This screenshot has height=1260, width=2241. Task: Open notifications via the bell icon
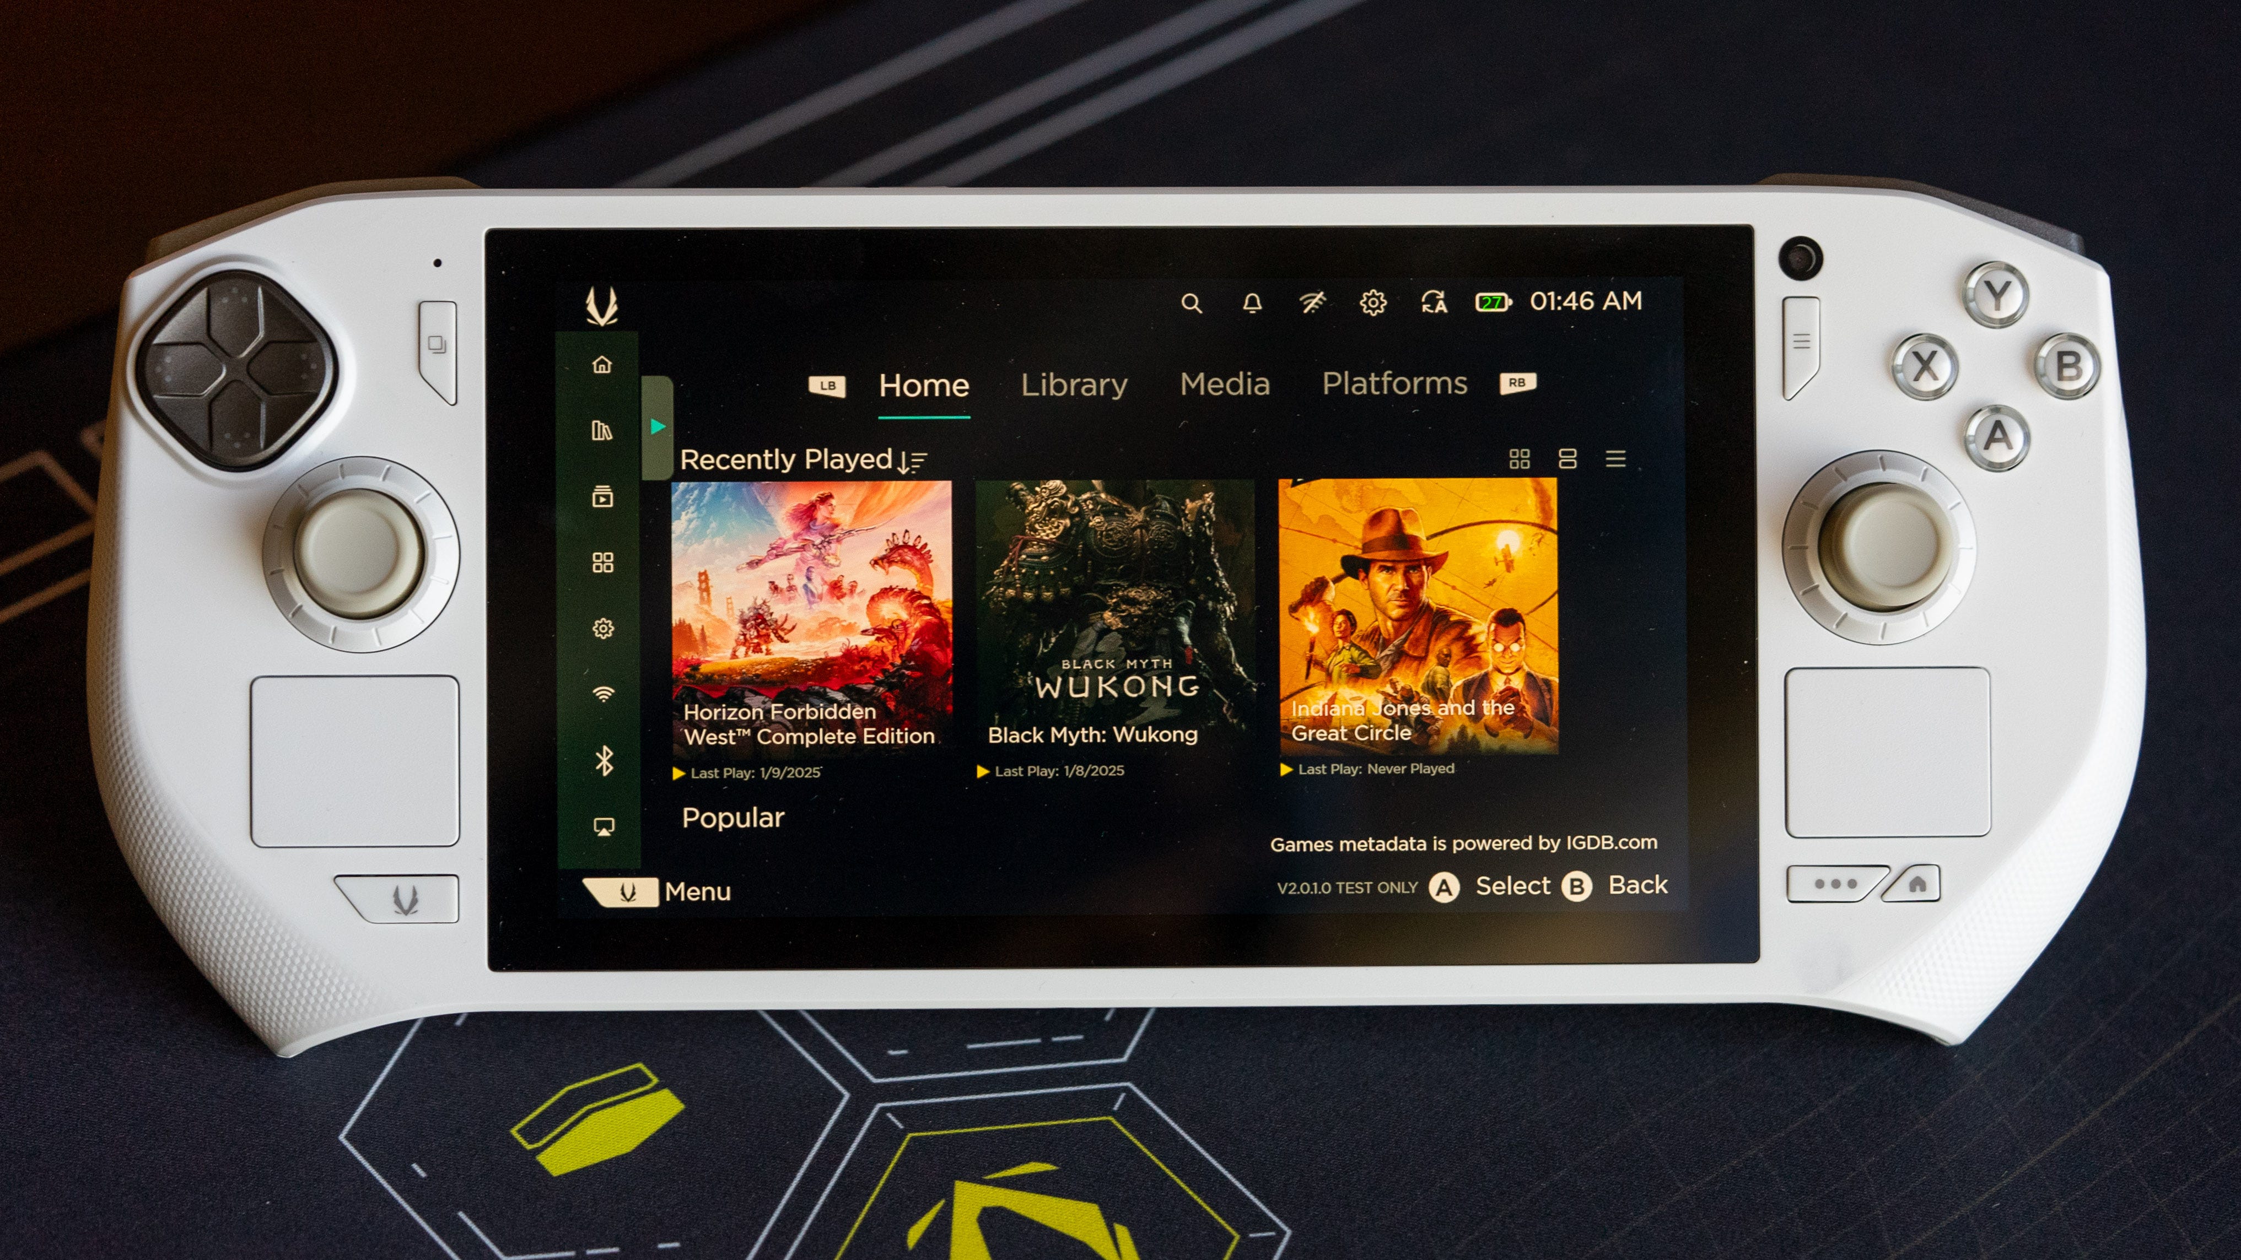click(1253, 304)
